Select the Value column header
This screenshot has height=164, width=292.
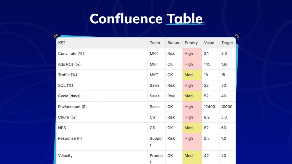click(208, 43)
